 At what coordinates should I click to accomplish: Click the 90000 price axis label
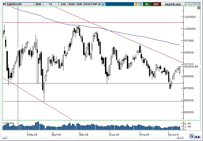point(189,76)
